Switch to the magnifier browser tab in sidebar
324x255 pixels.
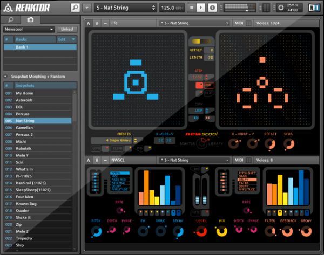point(11,19)
